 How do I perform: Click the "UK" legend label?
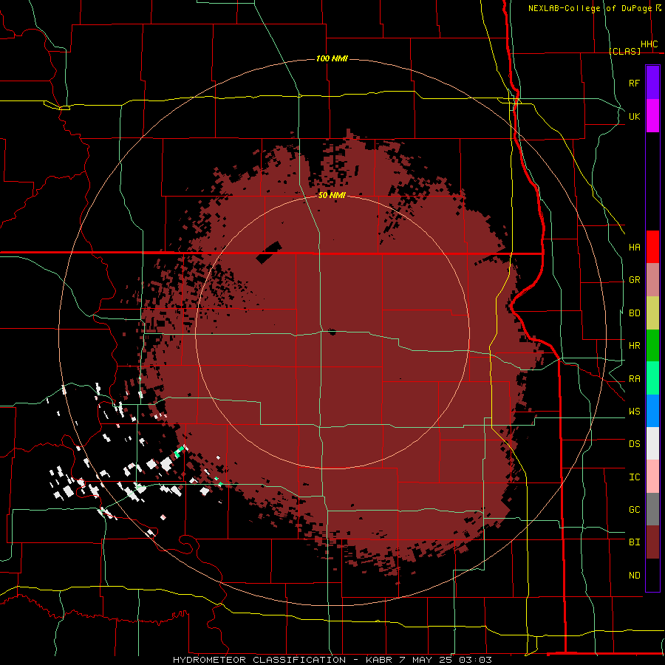pos(634,117)
